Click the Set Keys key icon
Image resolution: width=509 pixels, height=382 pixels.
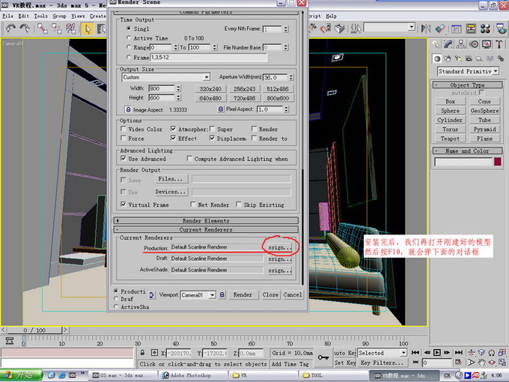pyautogui.click(x=323, y=357)
